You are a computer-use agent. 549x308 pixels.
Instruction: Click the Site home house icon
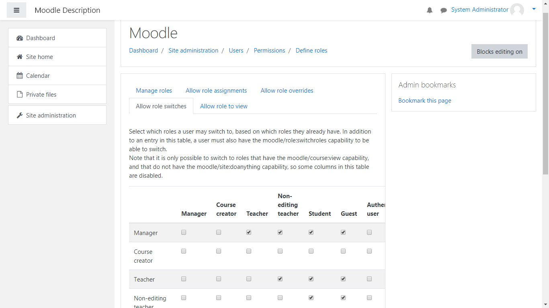(20, 57)
